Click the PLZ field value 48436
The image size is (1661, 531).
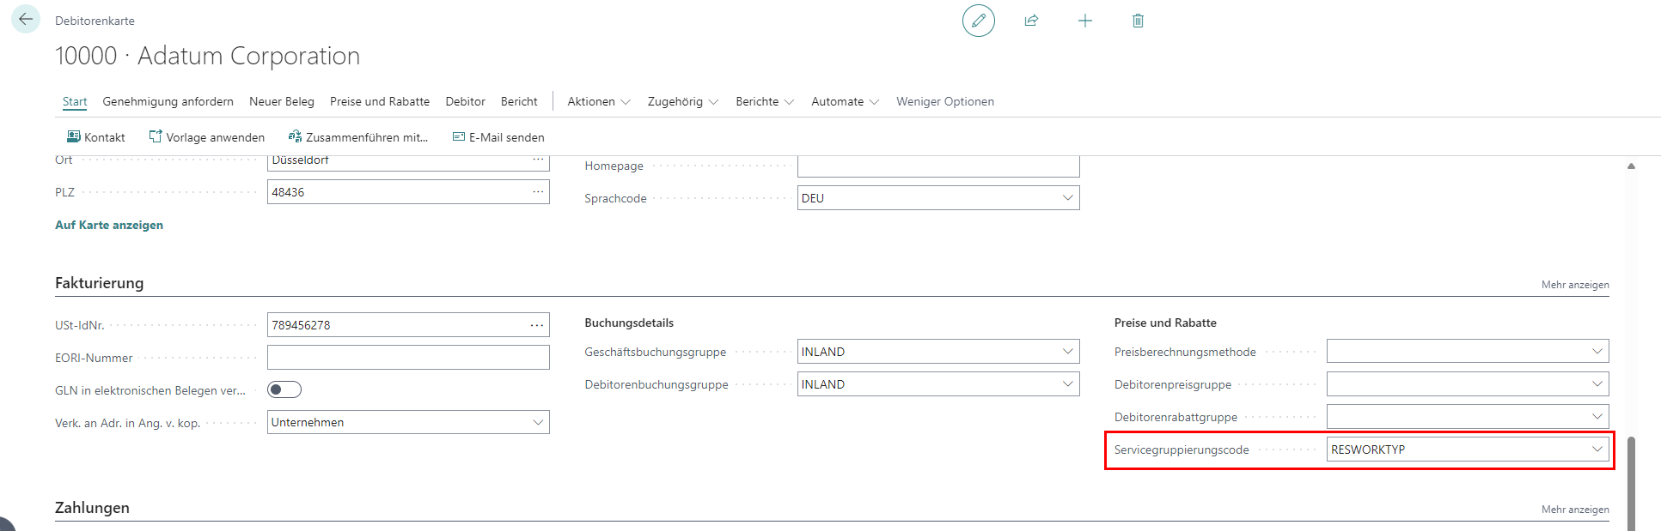pos(289,192)
